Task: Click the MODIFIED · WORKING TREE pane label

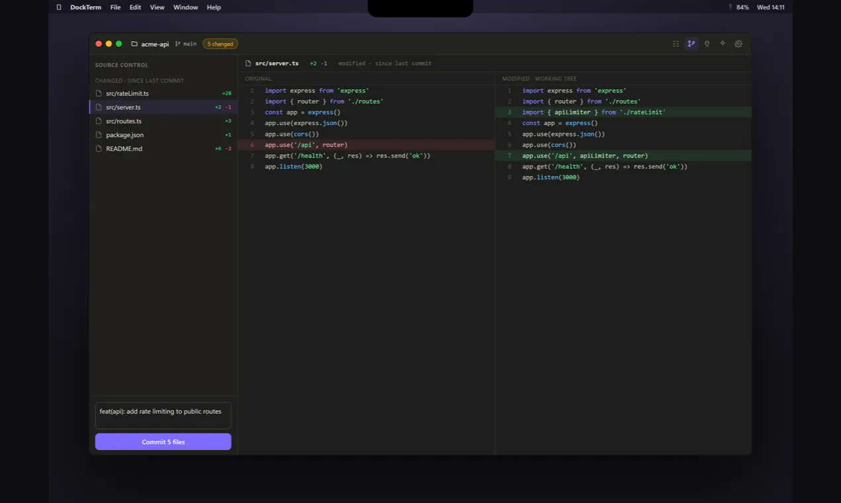Action: pos(539,79)
